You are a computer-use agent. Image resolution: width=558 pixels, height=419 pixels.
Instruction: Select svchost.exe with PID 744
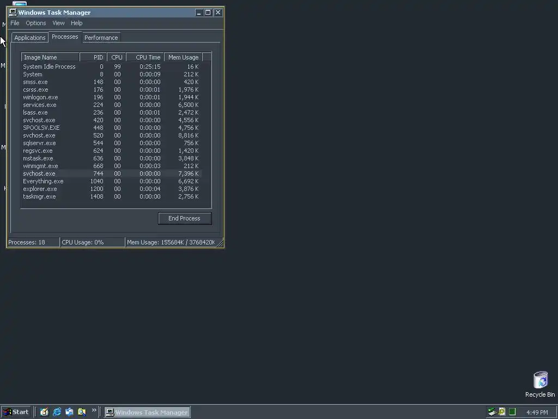(111, 173)
